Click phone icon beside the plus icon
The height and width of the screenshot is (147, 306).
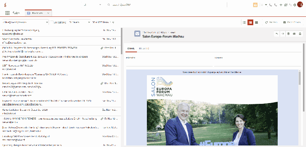pos(275,5)
